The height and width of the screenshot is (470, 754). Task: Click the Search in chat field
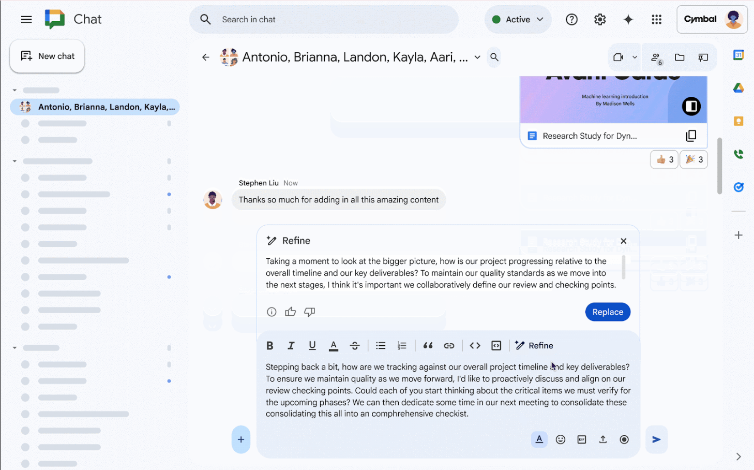tap(324, 19)
